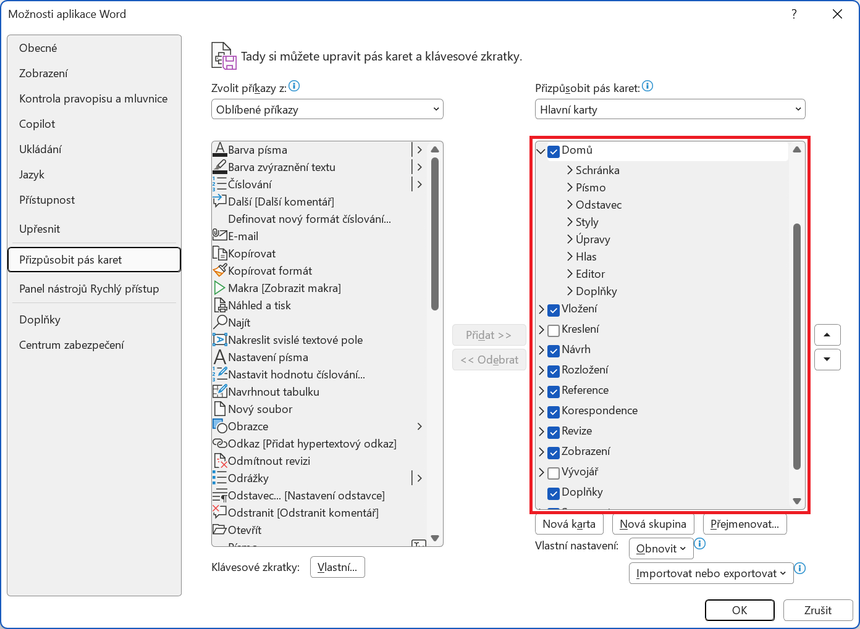The width and height of the screenshot is (860, 629).
Task: Click the tabs tree scrollbar thumb
Action: pos(797,346)
